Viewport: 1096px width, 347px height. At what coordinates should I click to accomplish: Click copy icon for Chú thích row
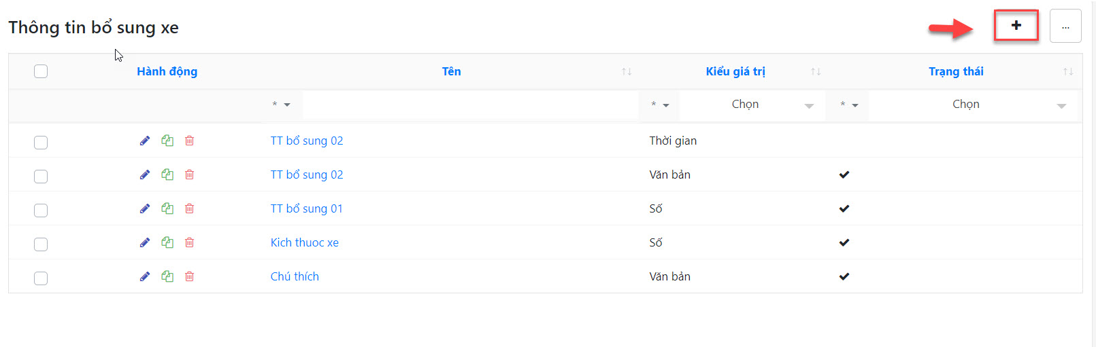pyautogui.click(x=167, y=276)
